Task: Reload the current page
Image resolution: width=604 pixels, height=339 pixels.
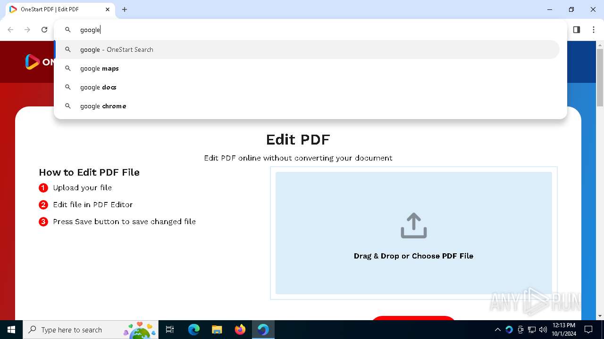Action: tap(44, 30)
